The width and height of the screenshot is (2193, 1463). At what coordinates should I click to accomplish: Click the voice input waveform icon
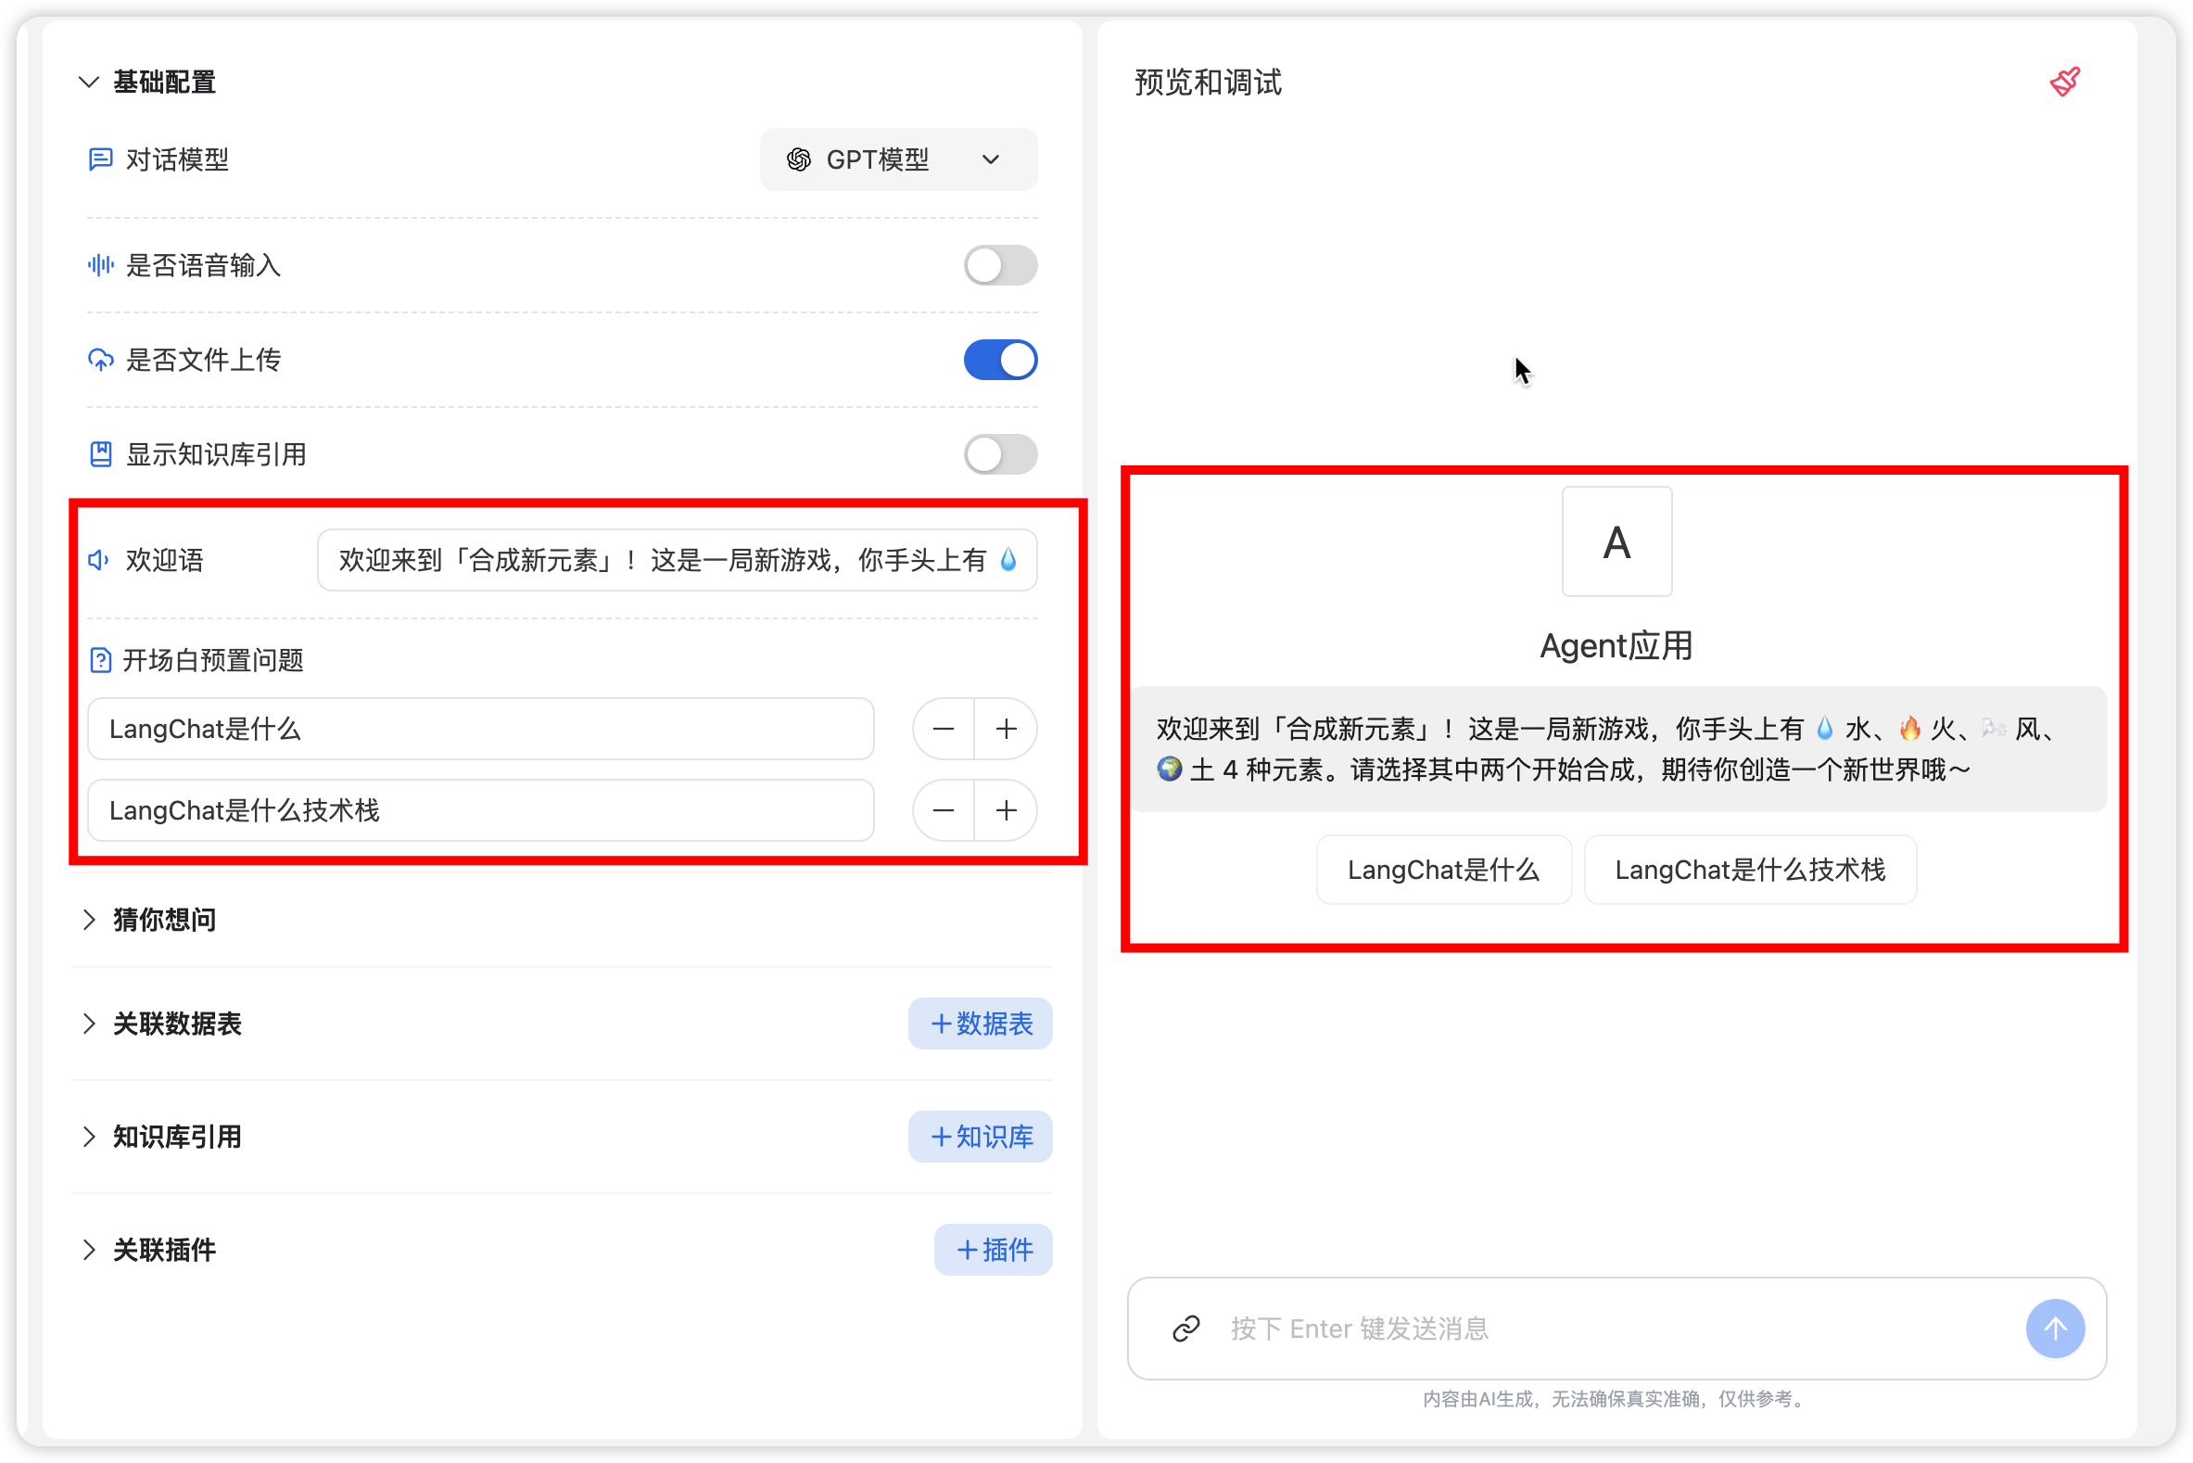tap(100, 266)
